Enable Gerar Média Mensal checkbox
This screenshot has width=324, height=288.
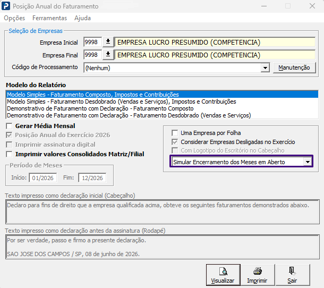click(10, 126)
